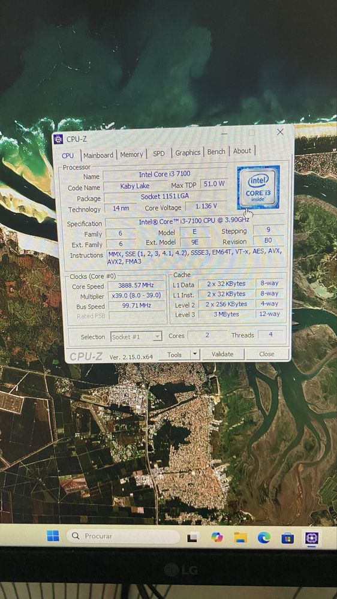This screenshot has height=599, width=337.
Task: Click the Level 3 '12-way' value
Action: point(269,314)
